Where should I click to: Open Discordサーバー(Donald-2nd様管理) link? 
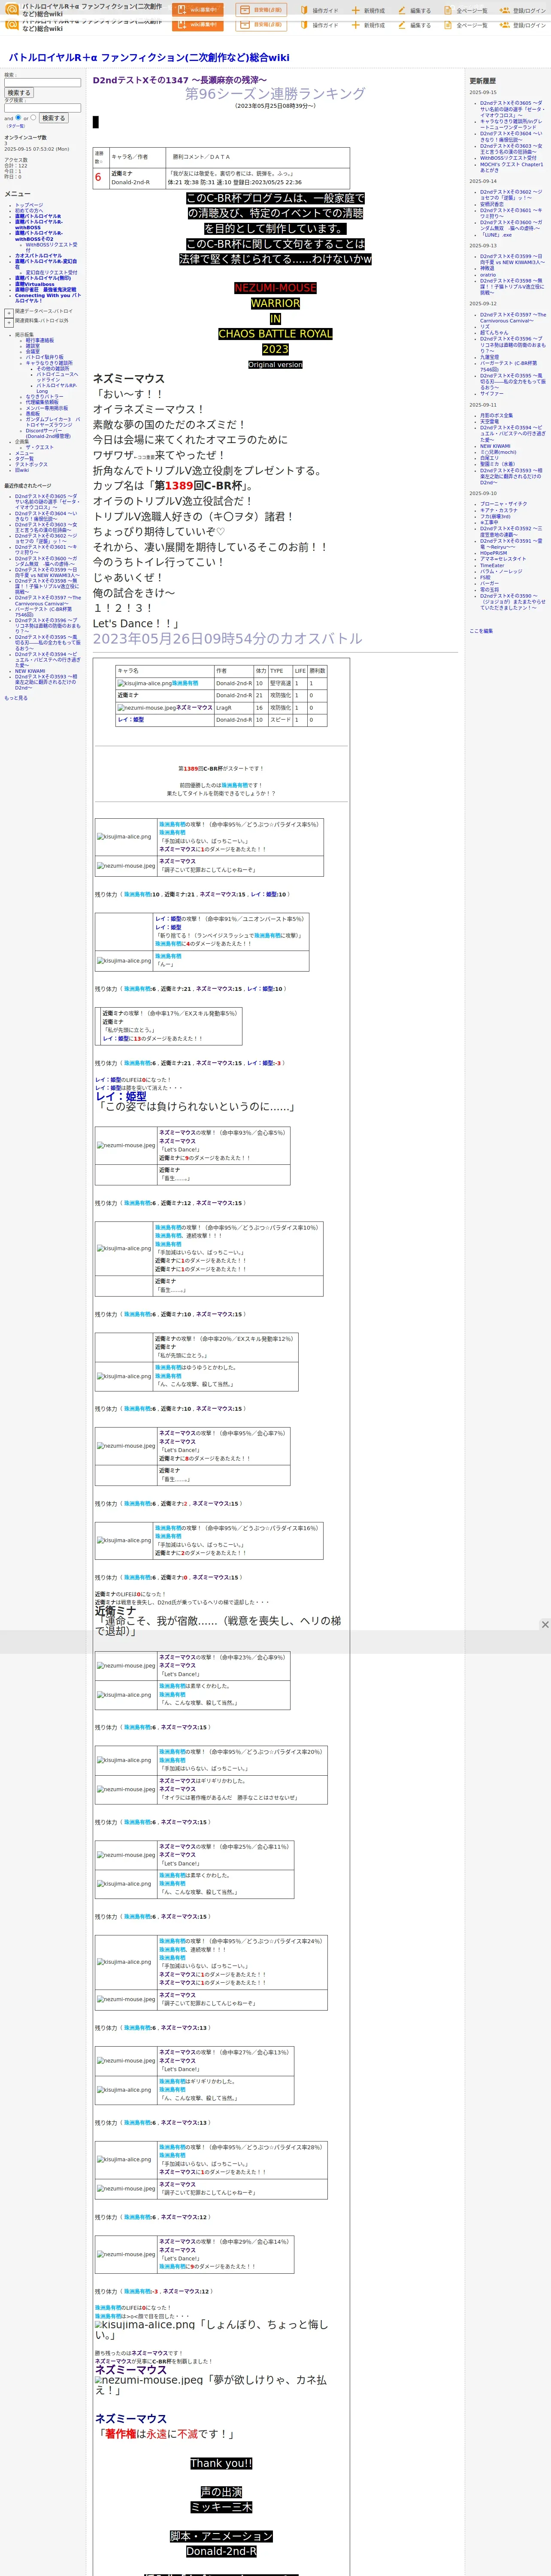[48, 434]
